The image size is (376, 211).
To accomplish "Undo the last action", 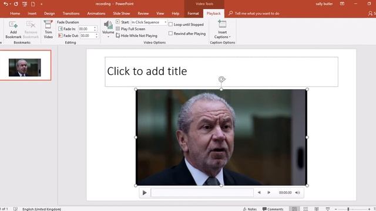I will click(5, 4).
